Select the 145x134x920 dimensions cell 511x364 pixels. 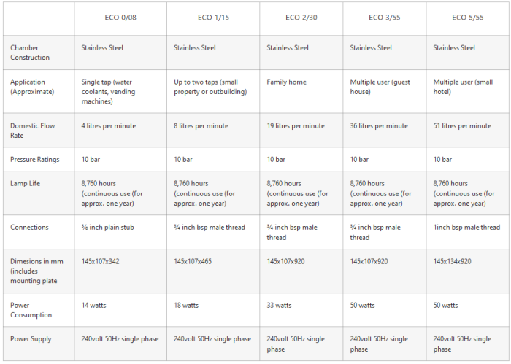pyautogui.click(x=452, y=261)
